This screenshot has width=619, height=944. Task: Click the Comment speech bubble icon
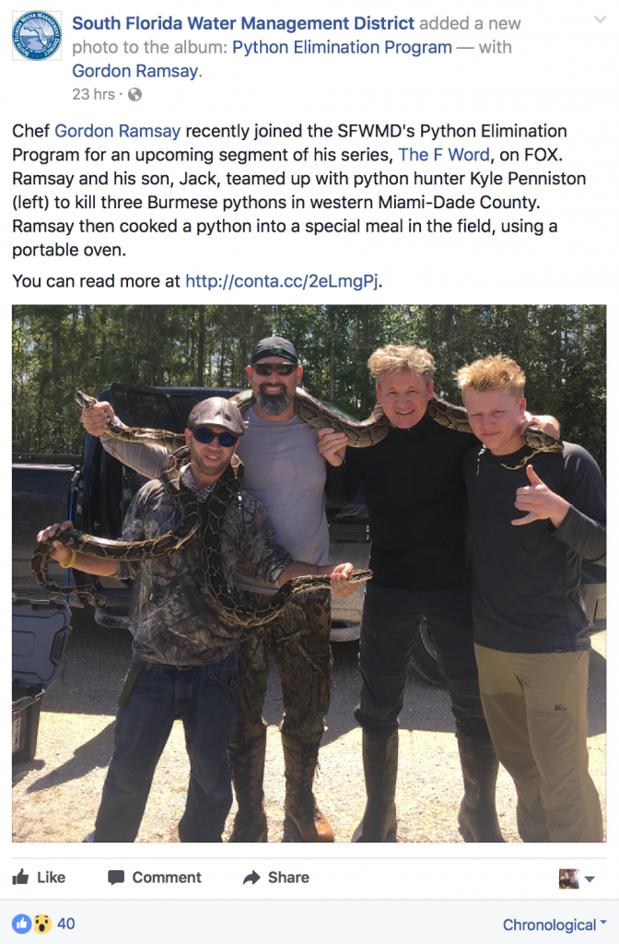click(x=116, y=878)
